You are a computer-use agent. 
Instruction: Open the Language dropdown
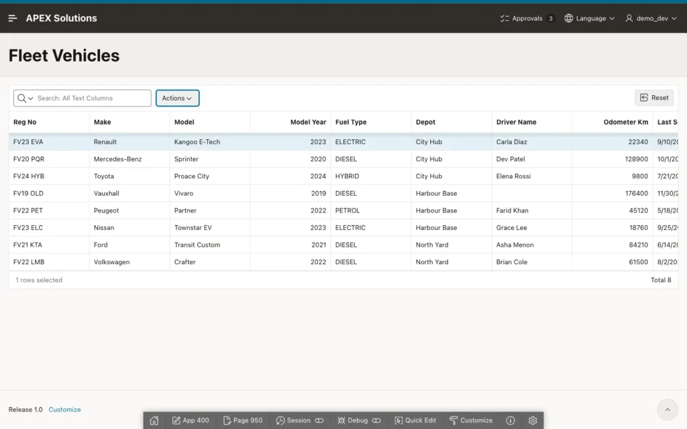[x=589, y=18]
